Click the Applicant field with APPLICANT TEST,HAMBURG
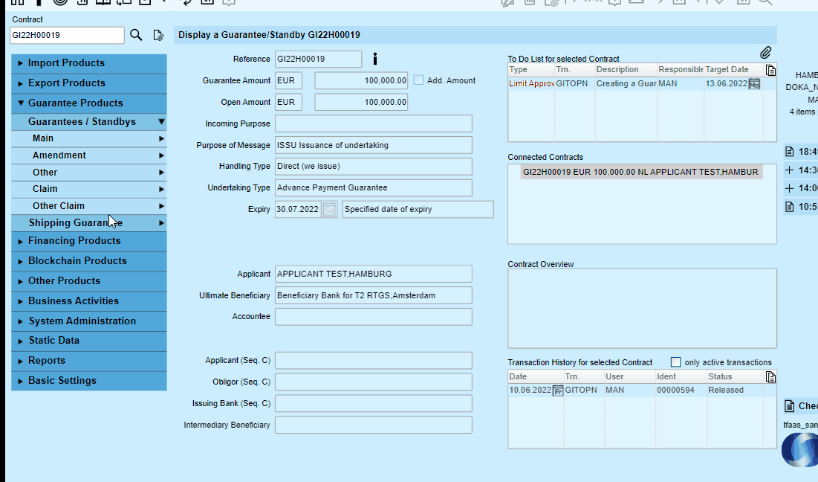Viewport: 818px width, 482px height. tap(374, 274)
